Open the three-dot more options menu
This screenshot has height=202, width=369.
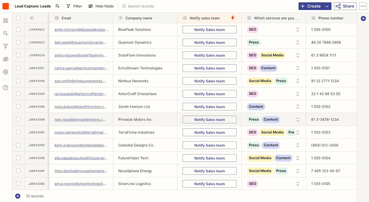click(363, 6)
